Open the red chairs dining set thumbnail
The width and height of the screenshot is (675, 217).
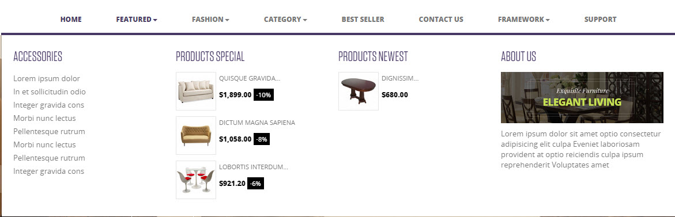pyautogui.click(x=196, y=180)
